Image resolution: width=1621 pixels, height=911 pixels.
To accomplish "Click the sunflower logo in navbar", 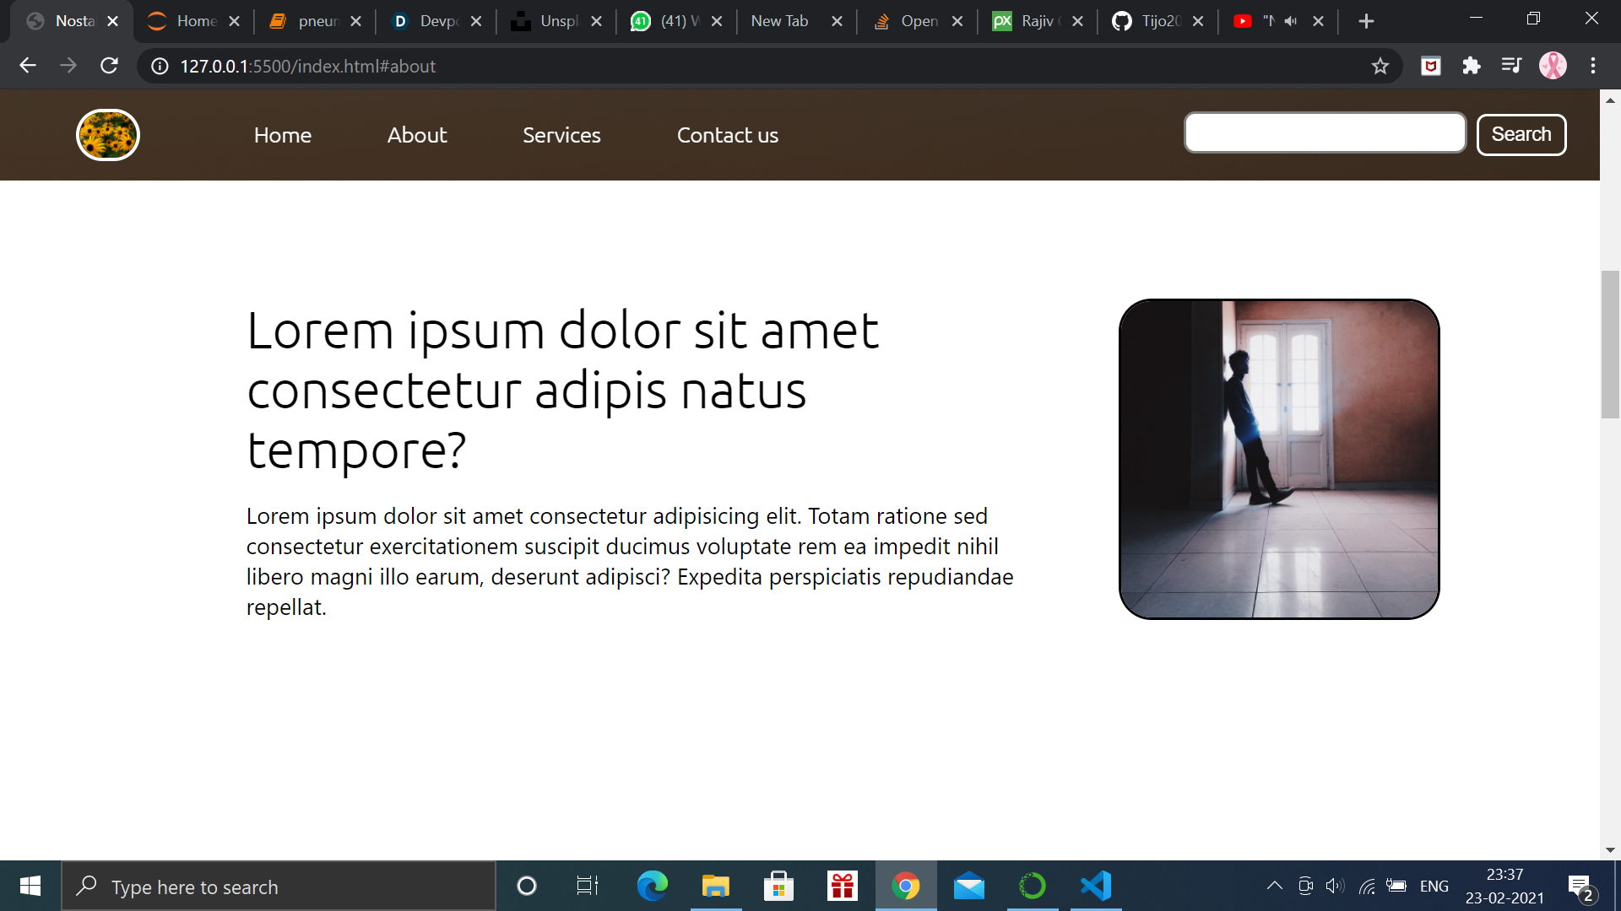I will (108, 135).
